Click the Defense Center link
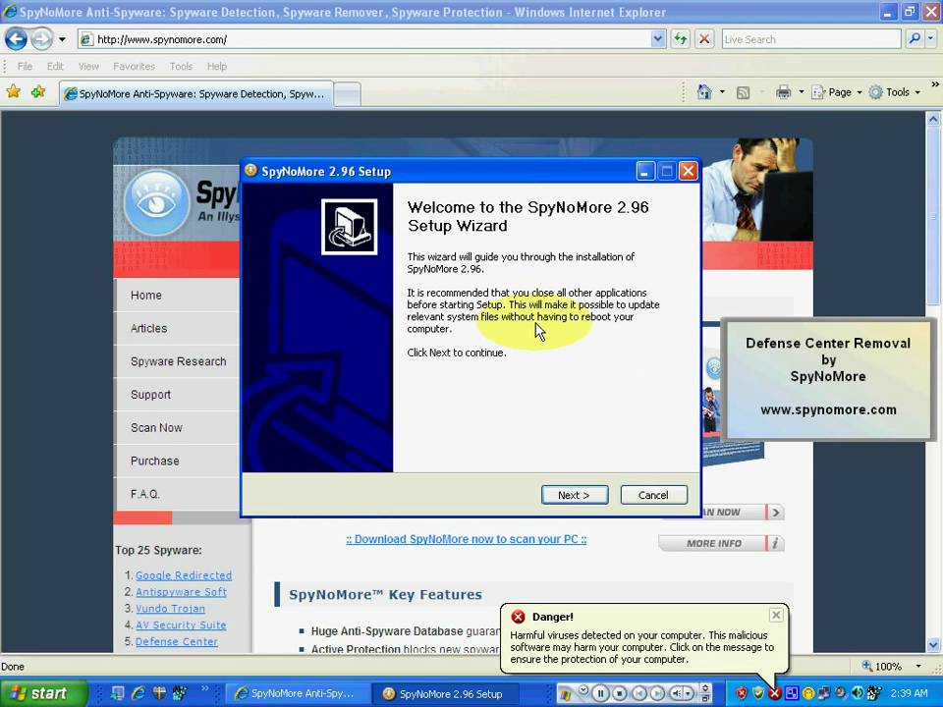Image resolution: width=943 pixels, height=707 pixels. (x=177, y=641)
